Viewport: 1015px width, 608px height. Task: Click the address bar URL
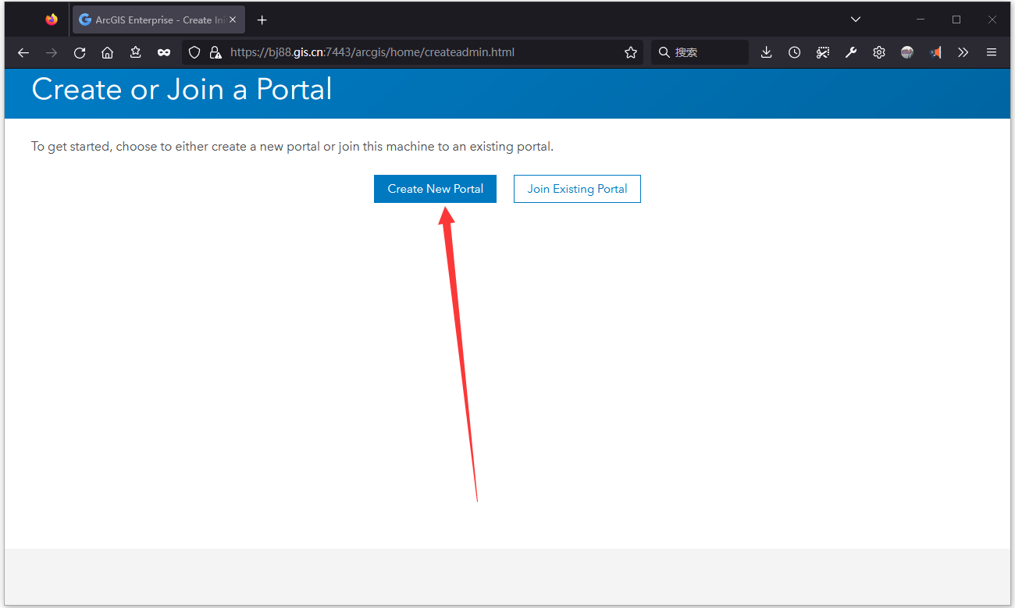(372, 52)
